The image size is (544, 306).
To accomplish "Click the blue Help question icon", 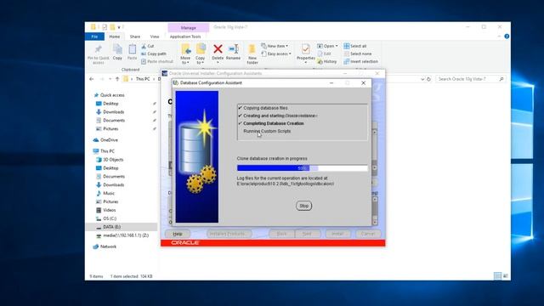I will point(507,36).
